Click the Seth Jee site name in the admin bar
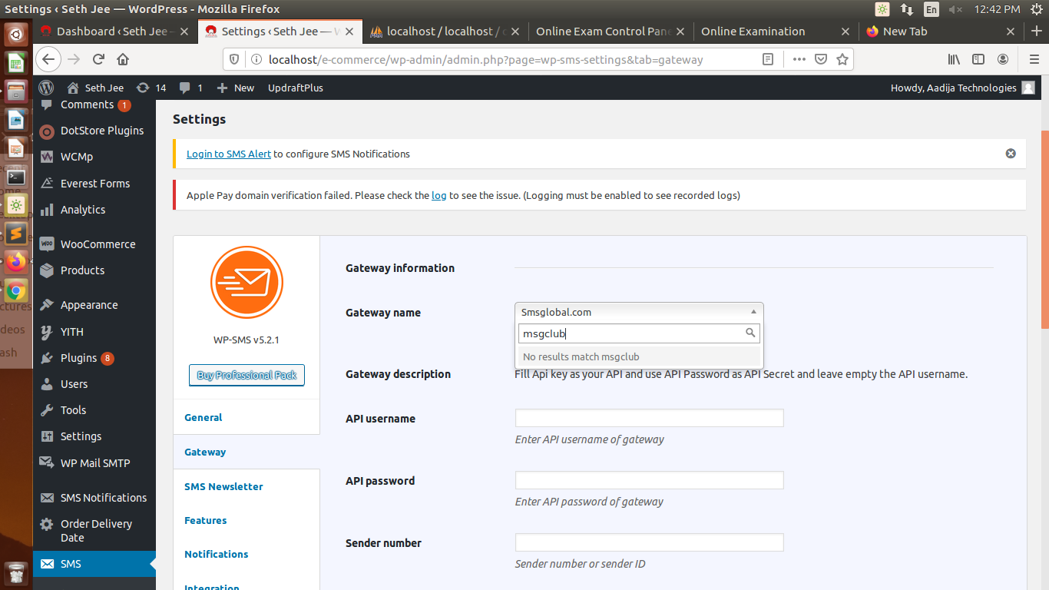Viewport: 1049px width, 590px height. pos(95,88)
